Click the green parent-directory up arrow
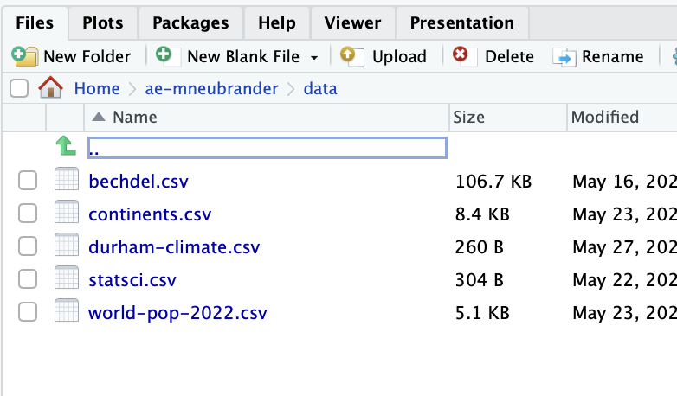This screenshot has width=677, height=396. click(66, 146)
